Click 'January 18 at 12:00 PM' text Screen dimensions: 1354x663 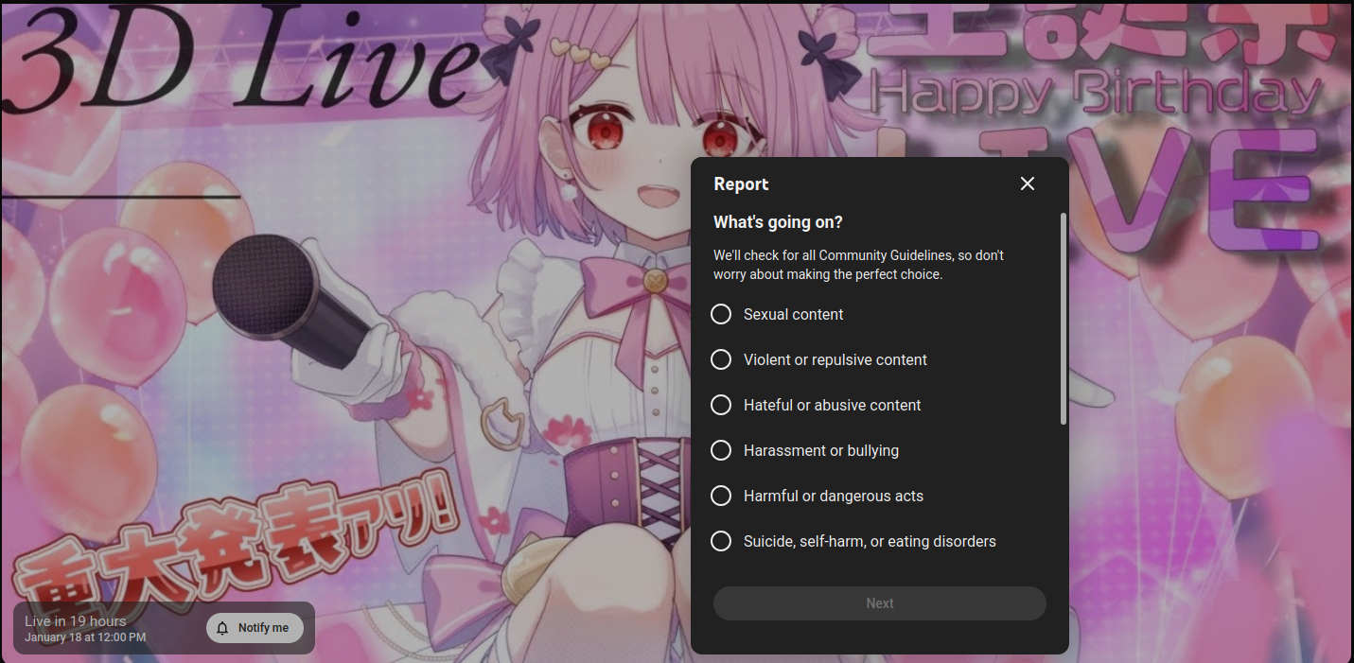click(x=85, y=637)
